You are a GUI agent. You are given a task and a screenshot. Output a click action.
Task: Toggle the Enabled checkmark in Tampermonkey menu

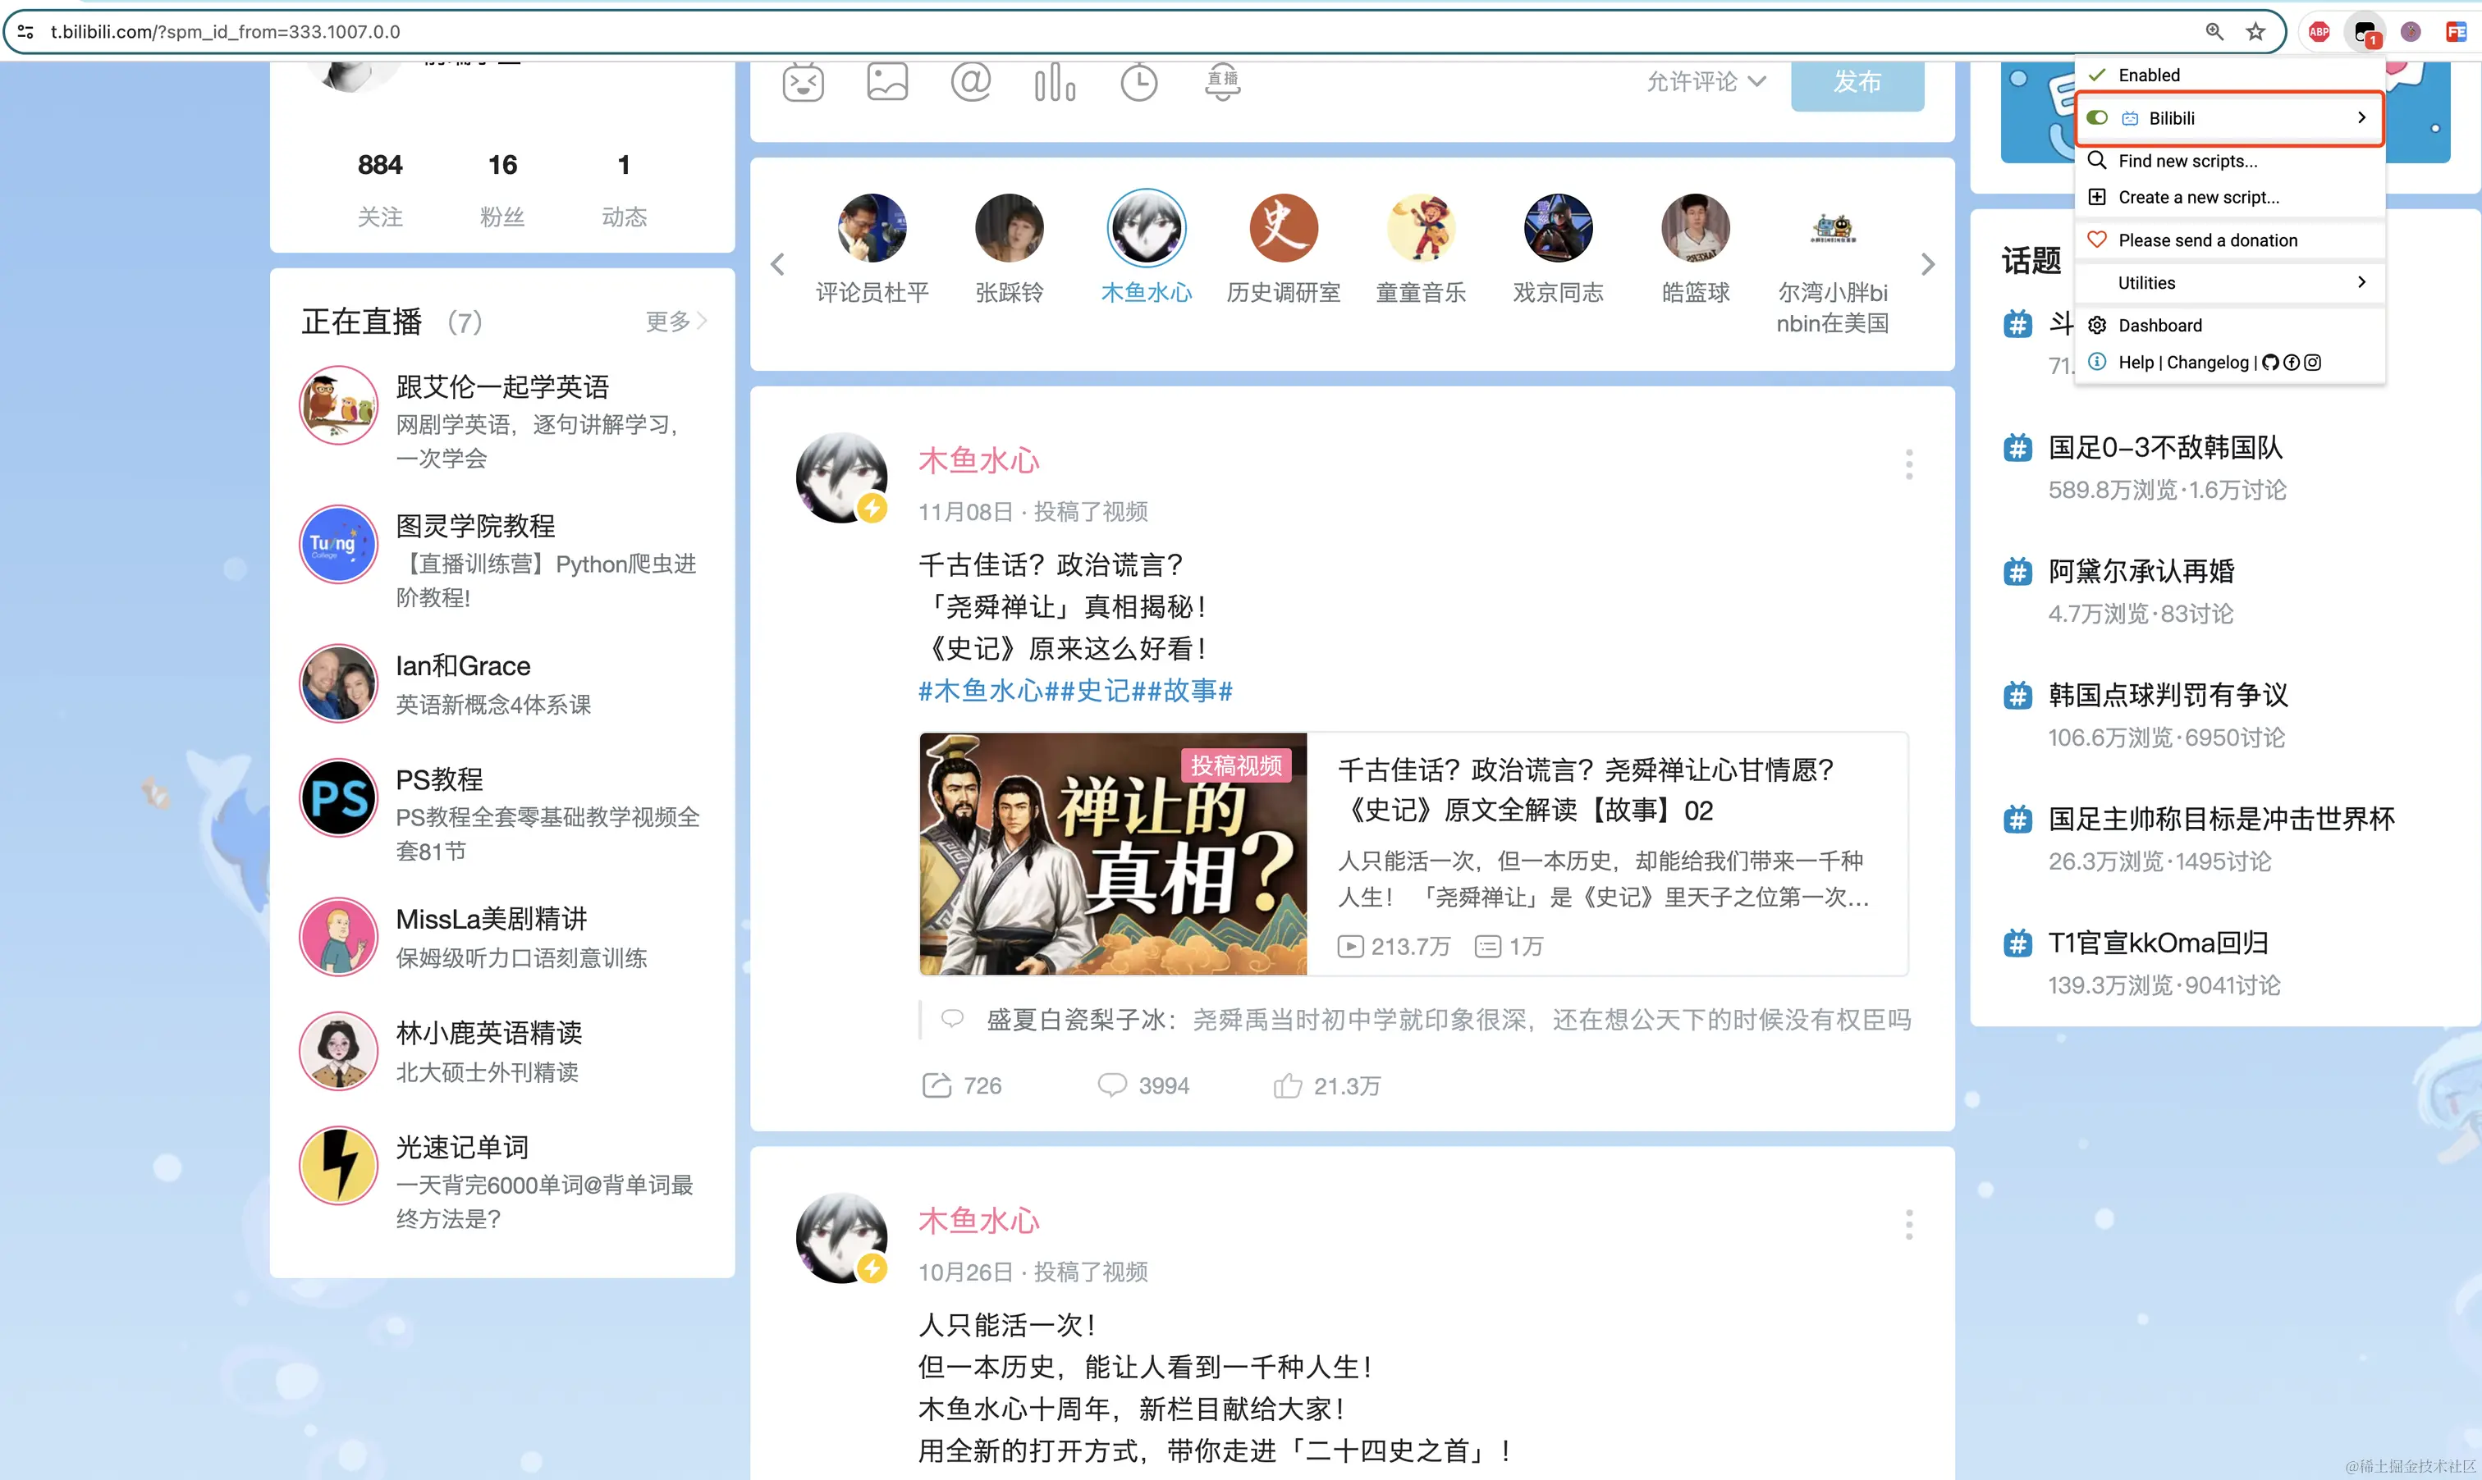pyautogui.click(x=2098, y=75)
